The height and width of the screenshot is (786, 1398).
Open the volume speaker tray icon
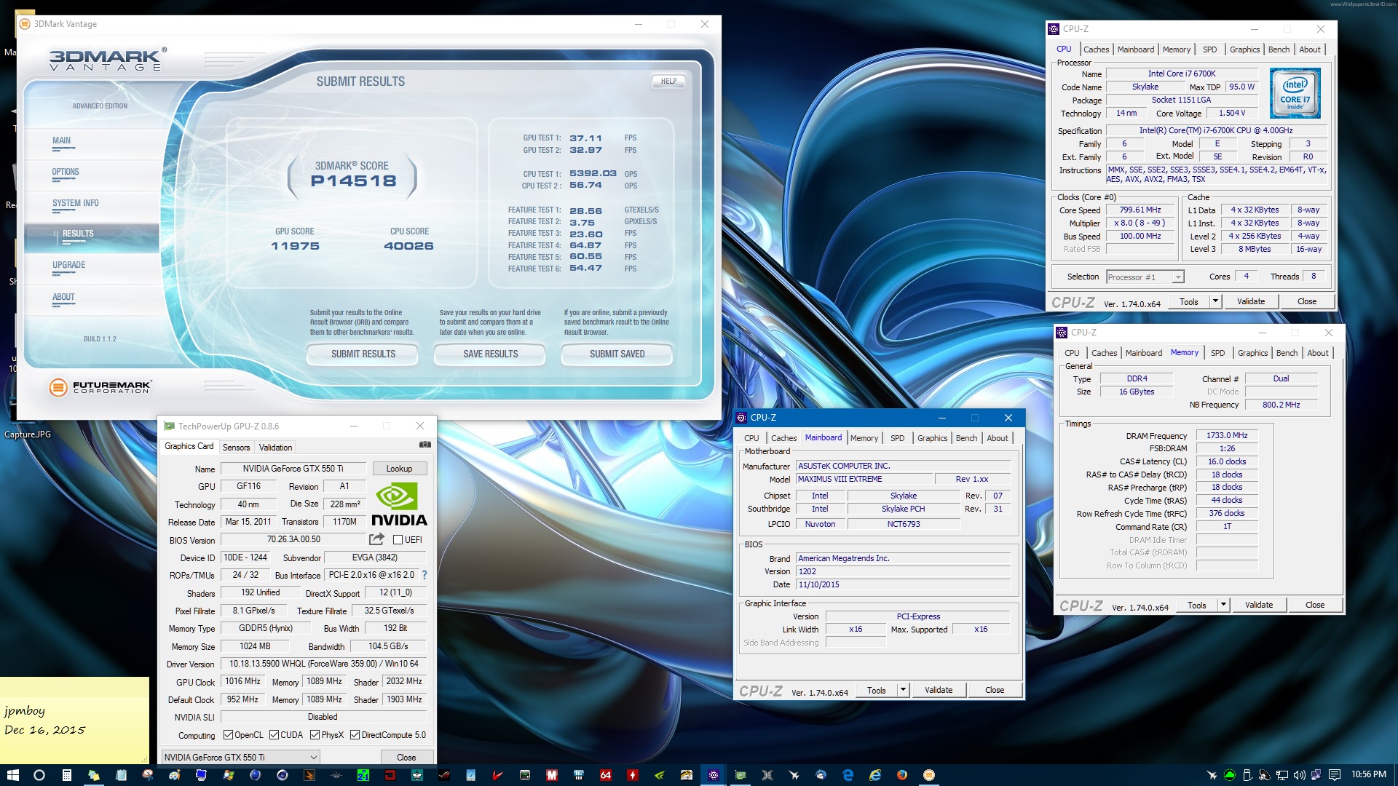pos(1300,775)
